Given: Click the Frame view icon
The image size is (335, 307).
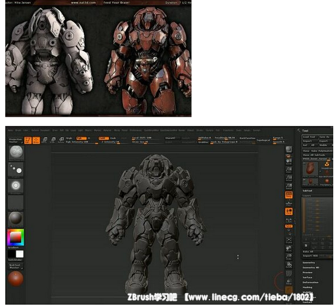Looking at the screenshot, I should (x=289, y=240).
